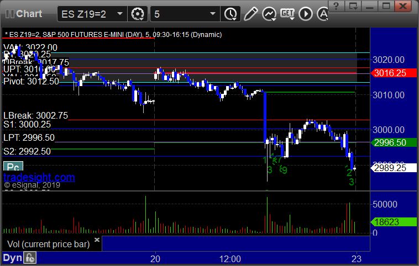This screenshot has height=266, width=419.
Task: Click the 3000.00 price axis label
Action: [x=389, y=130]
